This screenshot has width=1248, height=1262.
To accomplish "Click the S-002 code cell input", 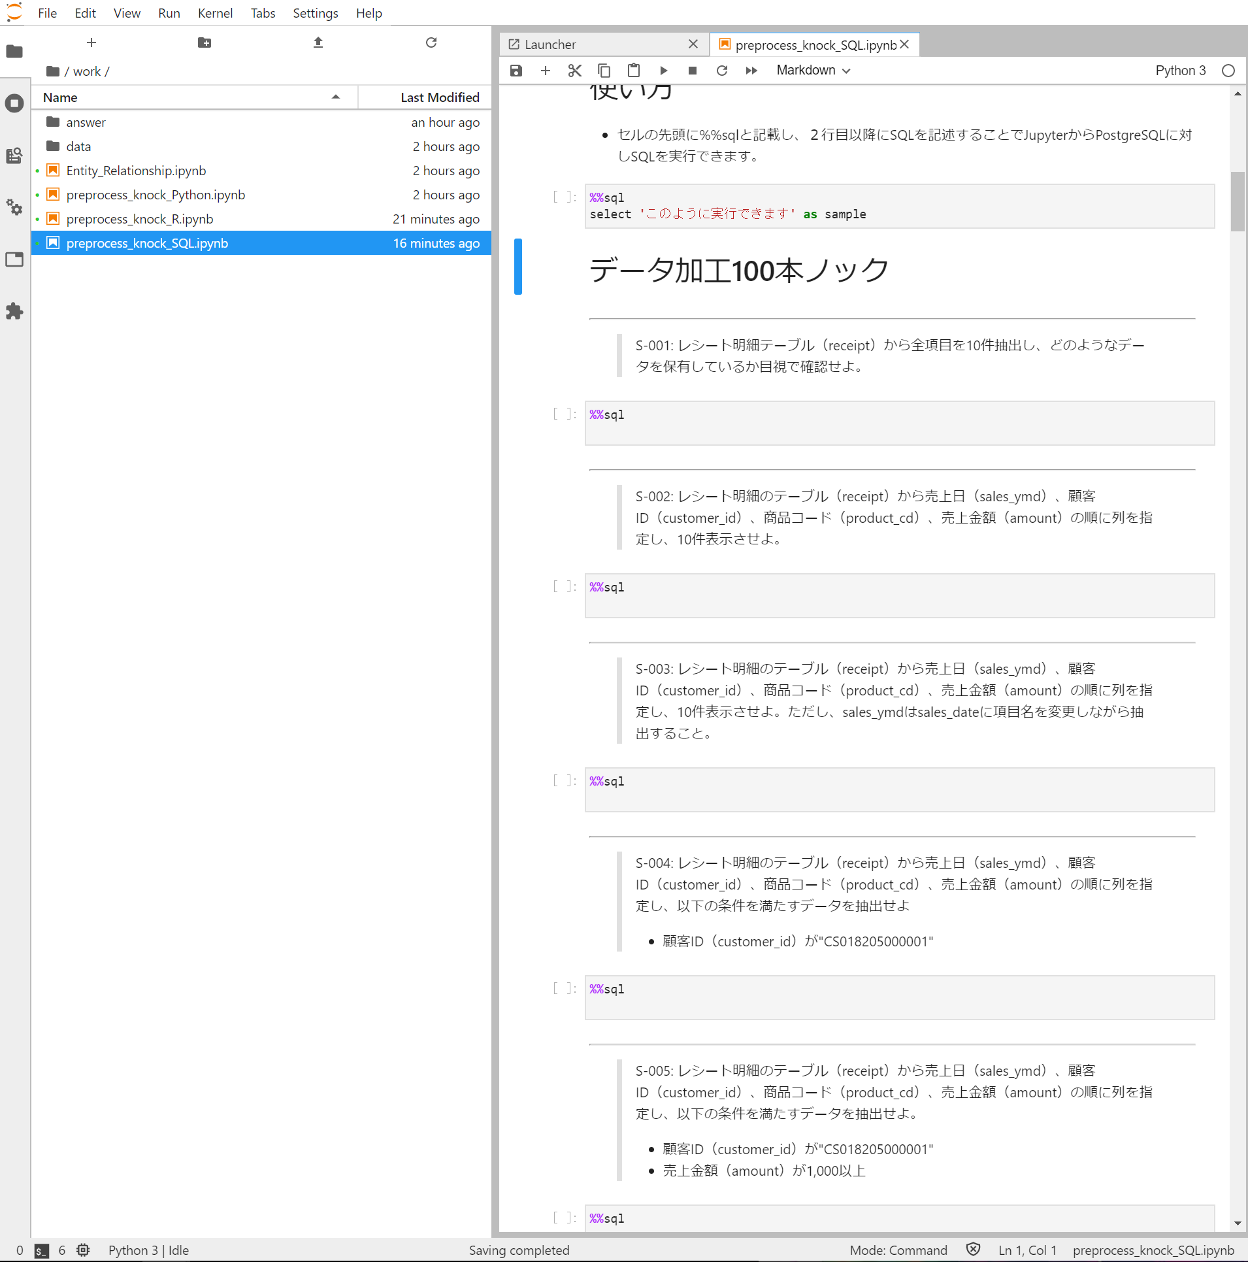I will coord(900,595).
